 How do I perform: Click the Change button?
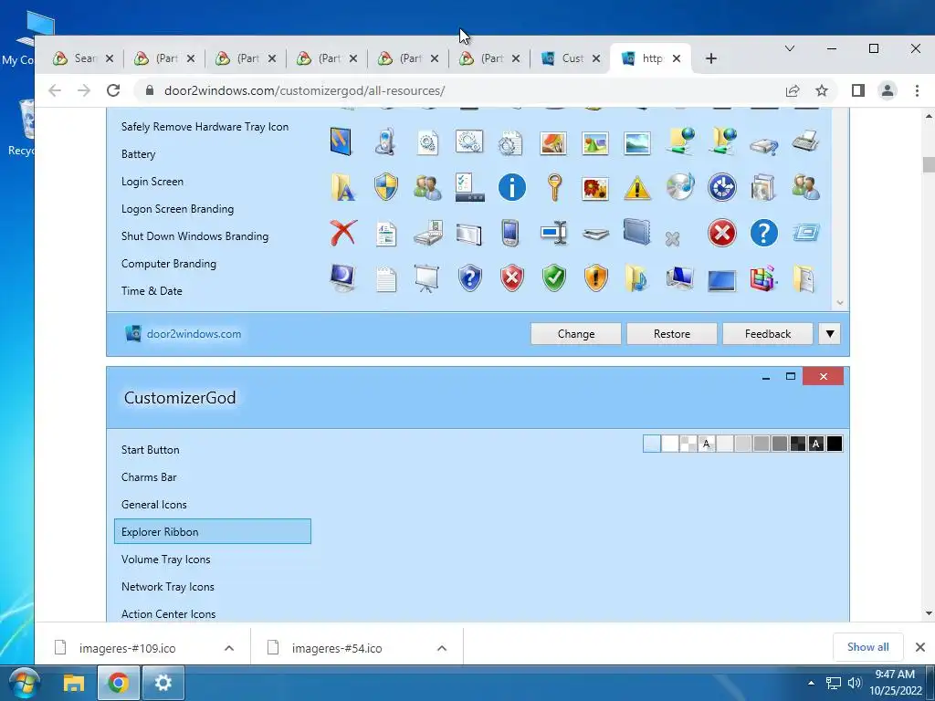pos(575,334)
